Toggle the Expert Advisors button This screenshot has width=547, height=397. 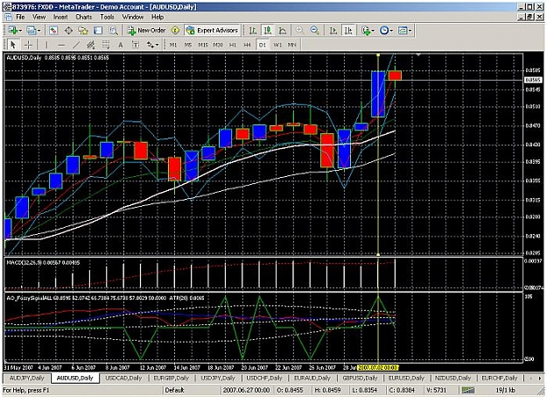(213, 31)
